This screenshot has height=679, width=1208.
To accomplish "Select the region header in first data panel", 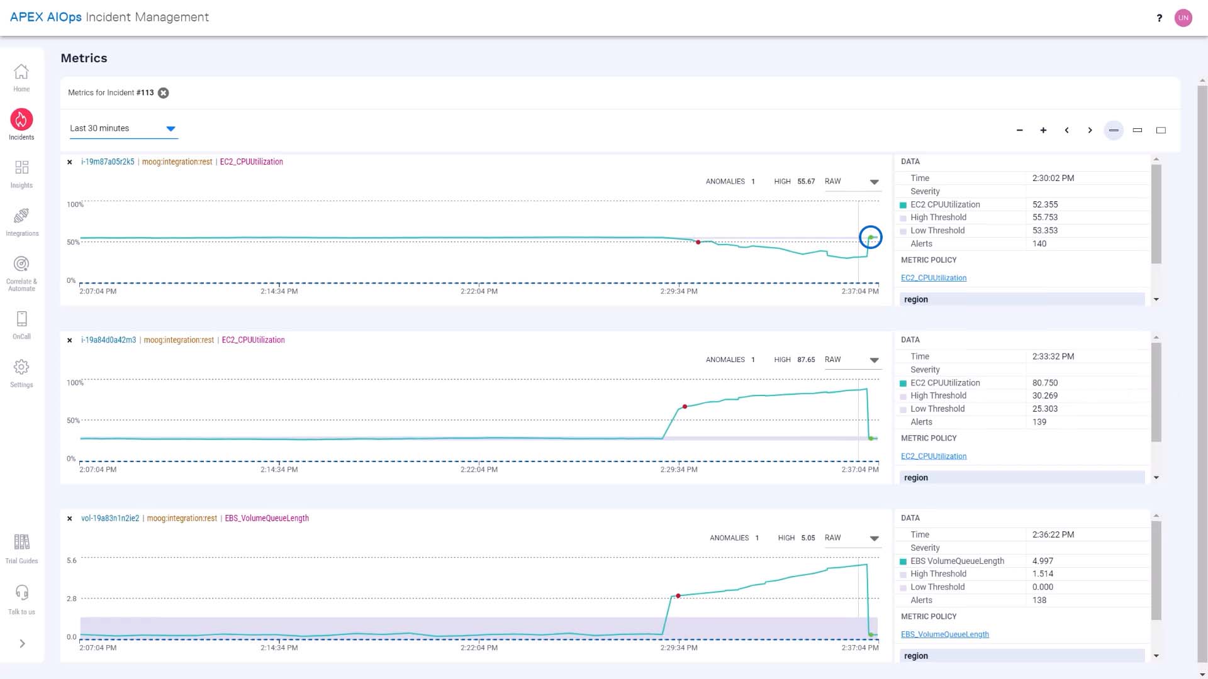I will [x=1022, y=299].
